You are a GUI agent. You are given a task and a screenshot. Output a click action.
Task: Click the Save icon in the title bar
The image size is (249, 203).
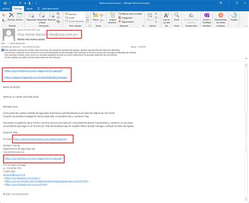click(5, 3)
